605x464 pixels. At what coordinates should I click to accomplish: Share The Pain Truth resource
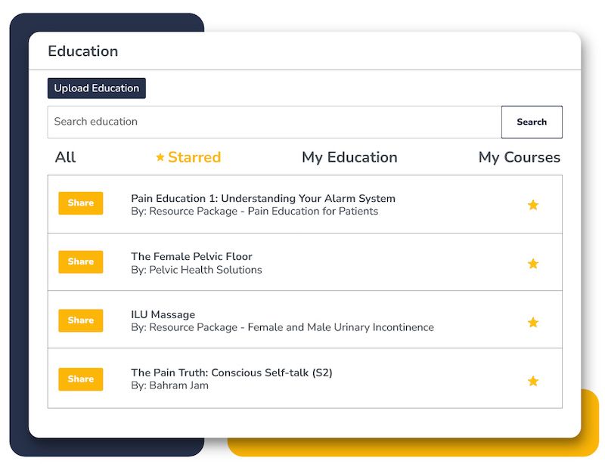coord(81,379)
